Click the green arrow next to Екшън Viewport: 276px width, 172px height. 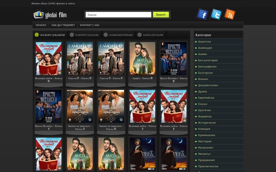pyautogui.click(x=196, y=104)
